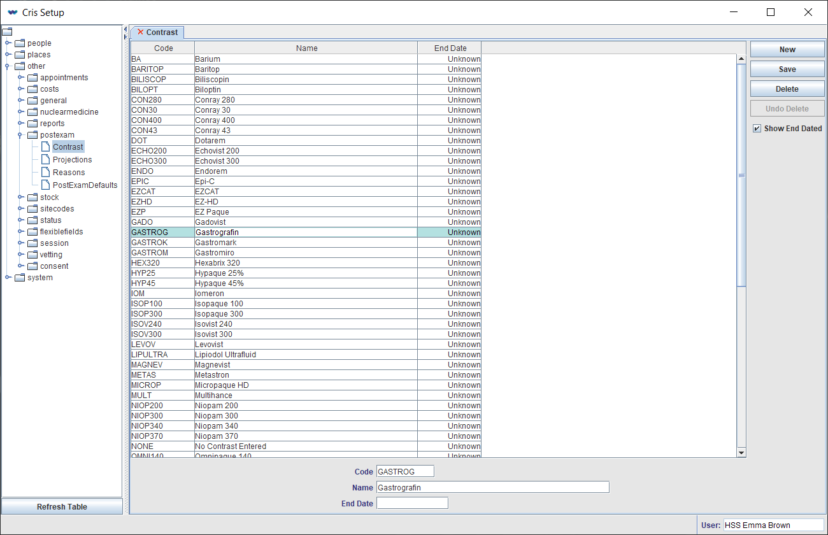Click the reports folder icon
Image resolution: width=828 pixels, height=535 pixels.
pyautogui.click(x=32, y=124)
